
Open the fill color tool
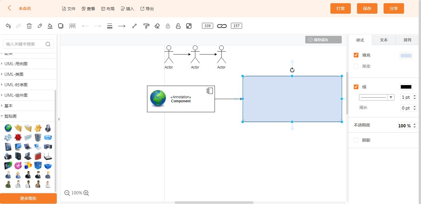tap(50, 26)
